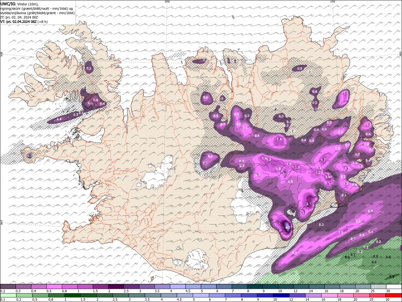This screenshot has height=302, width=402.
Task: Click the first dark purple swatch labeled 0.2
Action: pos(8,287)
